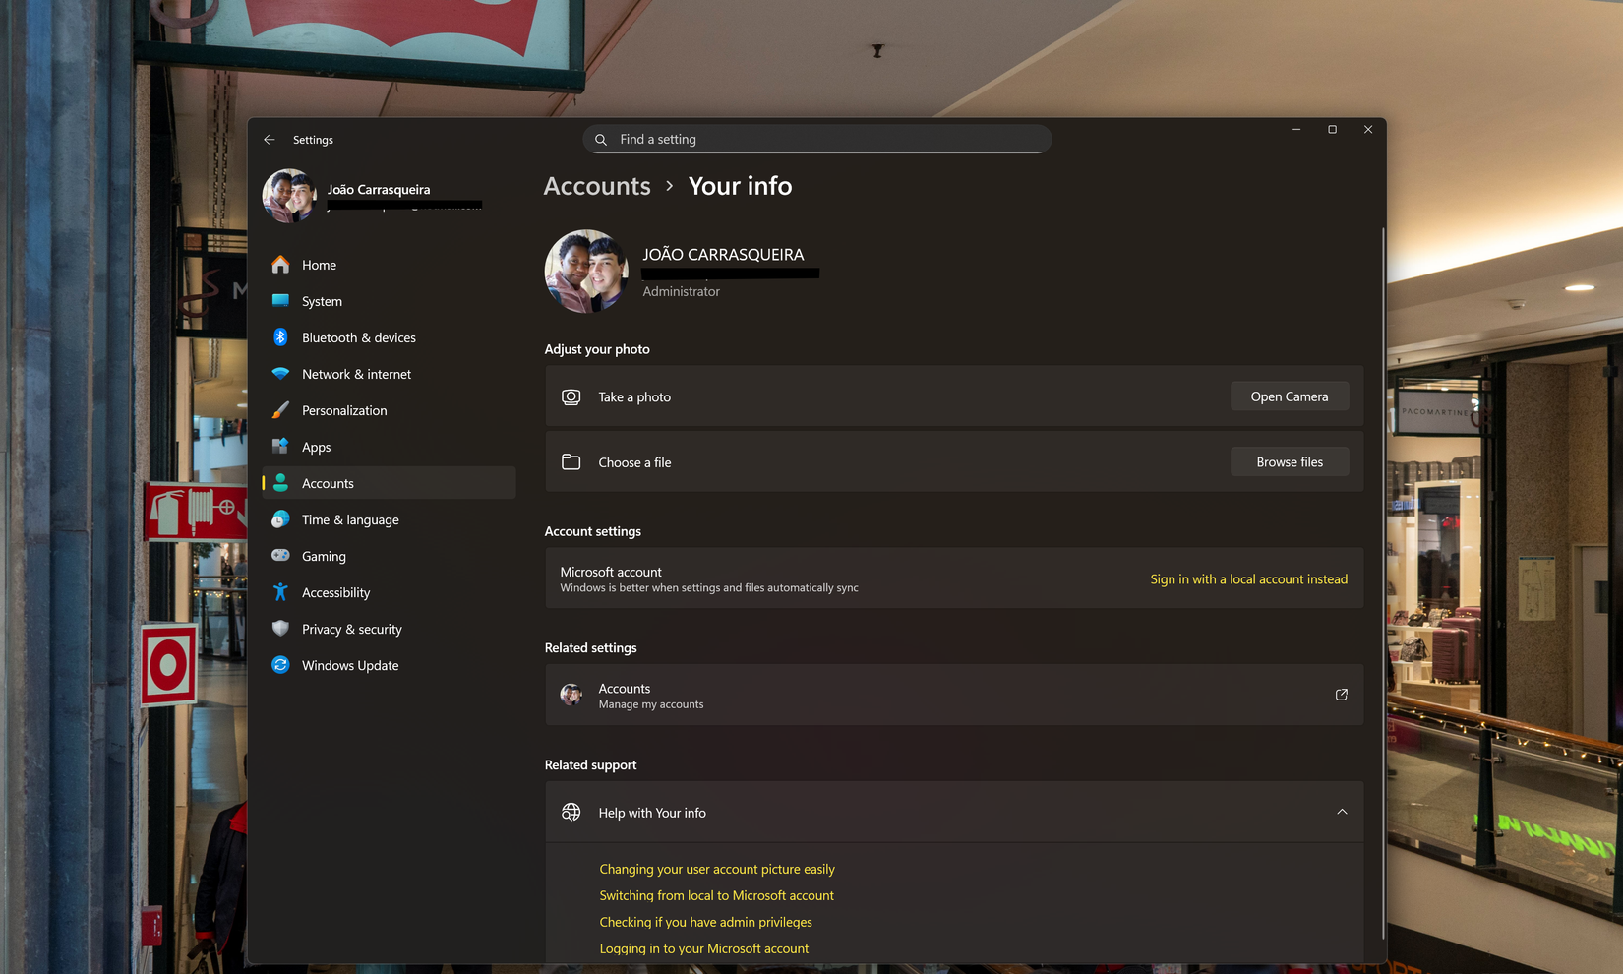This screenshot has width=1623, height=974.
Task: Click the Privacy & security shield icon
Action: [280, 629]
